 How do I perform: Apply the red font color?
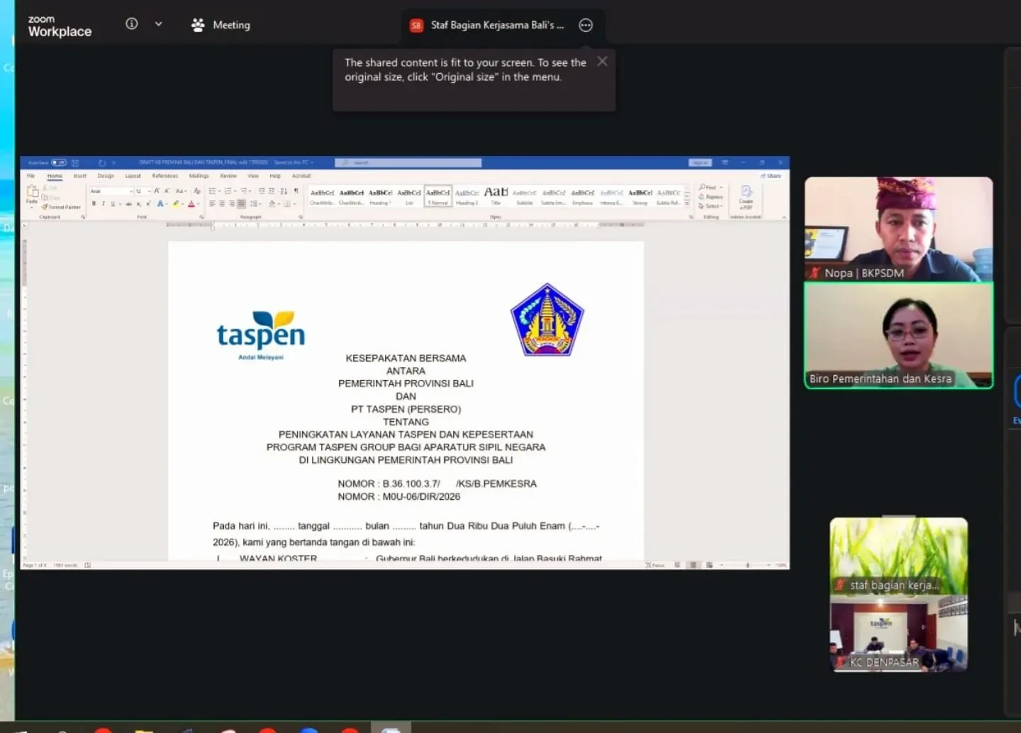(x=191, y=203)
